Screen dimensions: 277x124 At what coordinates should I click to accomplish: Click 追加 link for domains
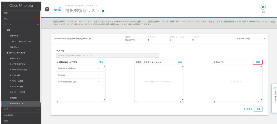tap(258, 62)
